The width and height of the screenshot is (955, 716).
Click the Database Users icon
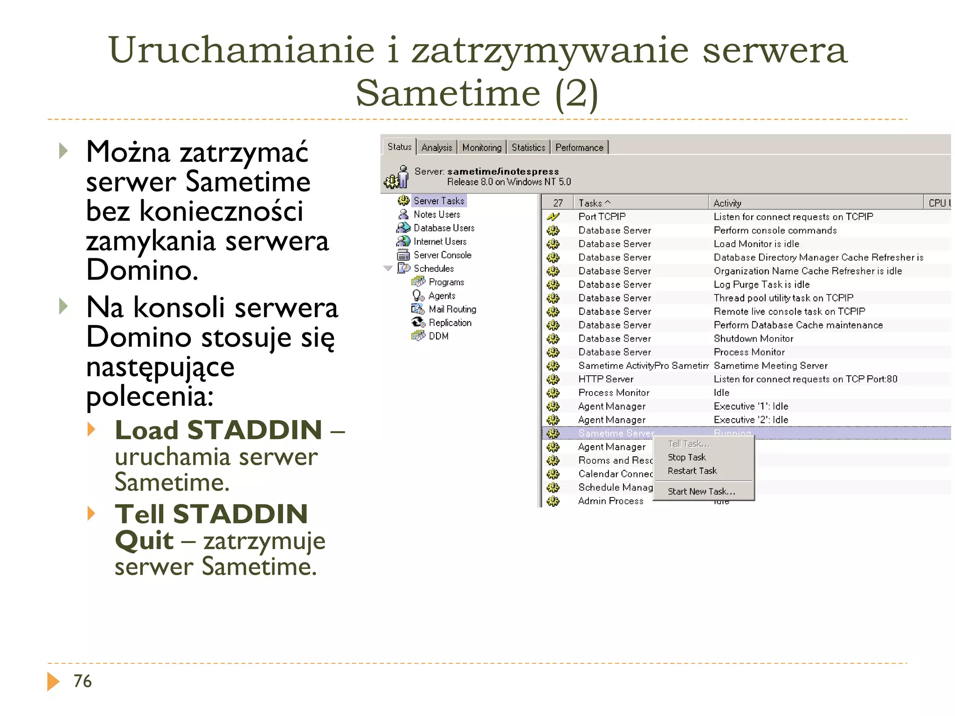403,227
